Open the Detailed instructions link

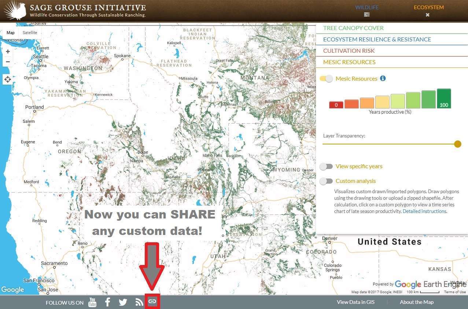[x=424, y=211]
